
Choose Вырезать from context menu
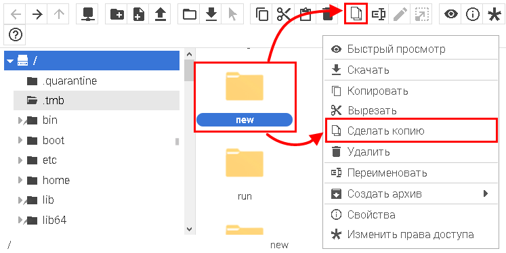(410, 110)
